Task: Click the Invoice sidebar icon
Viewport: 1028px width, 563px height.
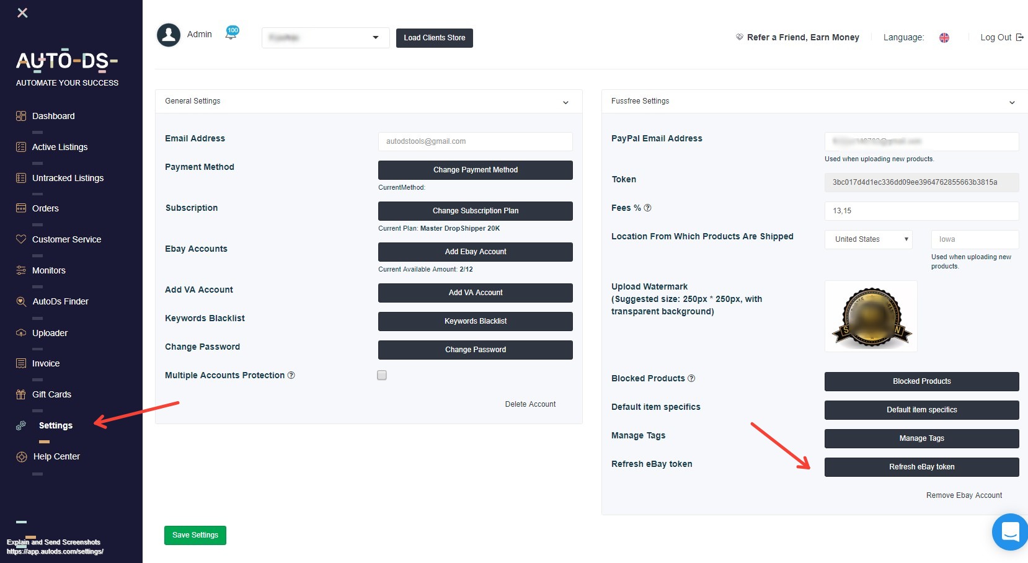Action: tap(21, 363)
